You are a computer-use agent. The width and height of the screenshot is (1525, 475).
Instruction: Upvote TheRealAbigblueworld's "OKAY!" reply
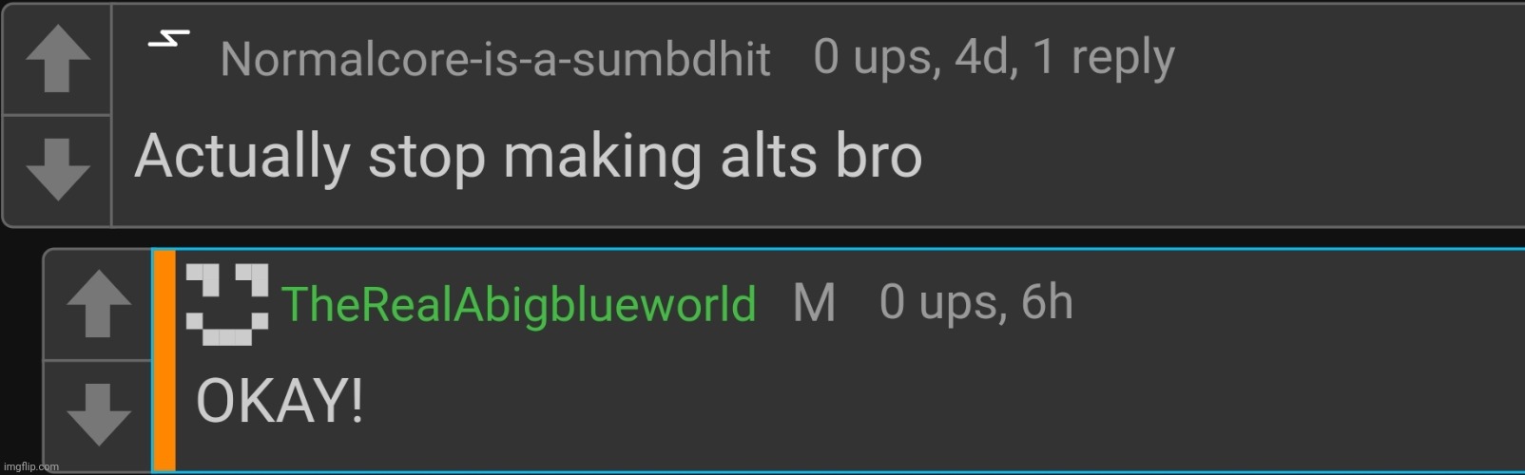(x=99, y=304)
